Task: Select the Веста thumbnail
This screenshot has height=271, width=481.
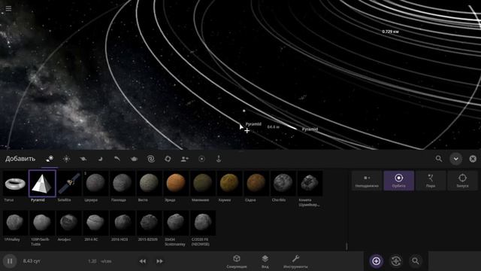Action: pyautogui.click(x=149, y=184)
